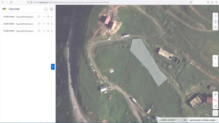The image size is (219, 123).
Task: Zoom out the map with minus button
Action: [215, 64]
